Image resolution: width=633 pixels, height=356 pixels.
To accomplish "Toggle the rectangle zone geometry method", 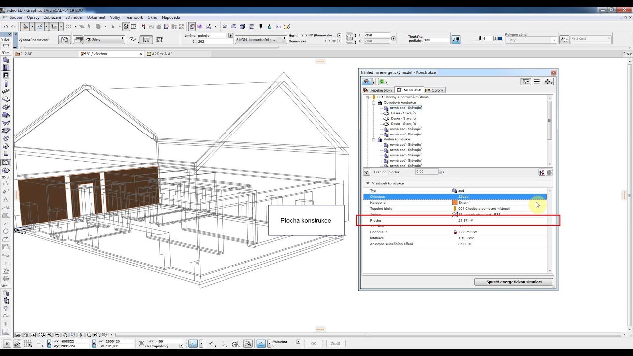I will coord(146,40).
